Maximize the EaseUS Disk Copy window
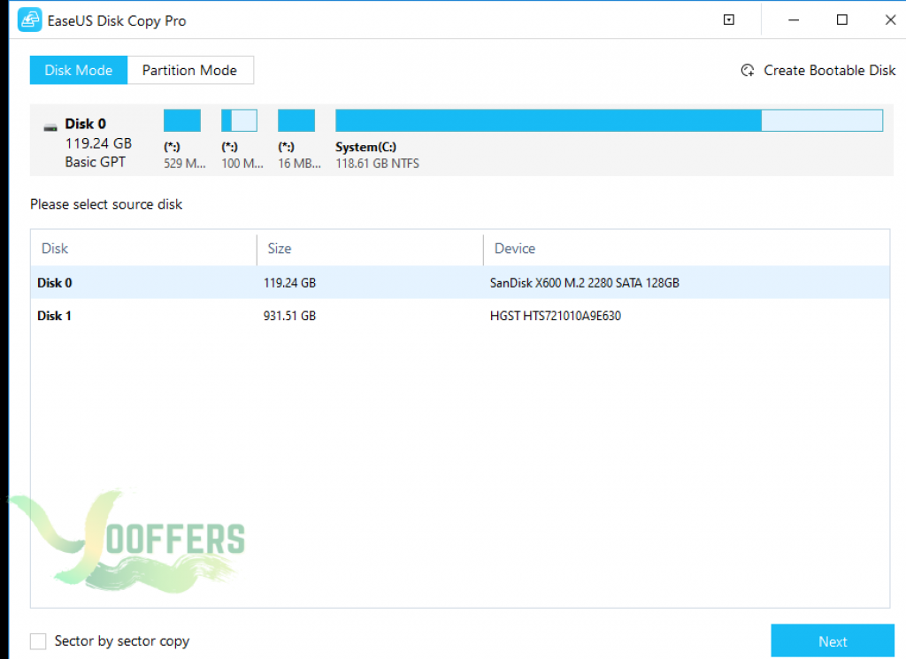 [x=842, y=20]
